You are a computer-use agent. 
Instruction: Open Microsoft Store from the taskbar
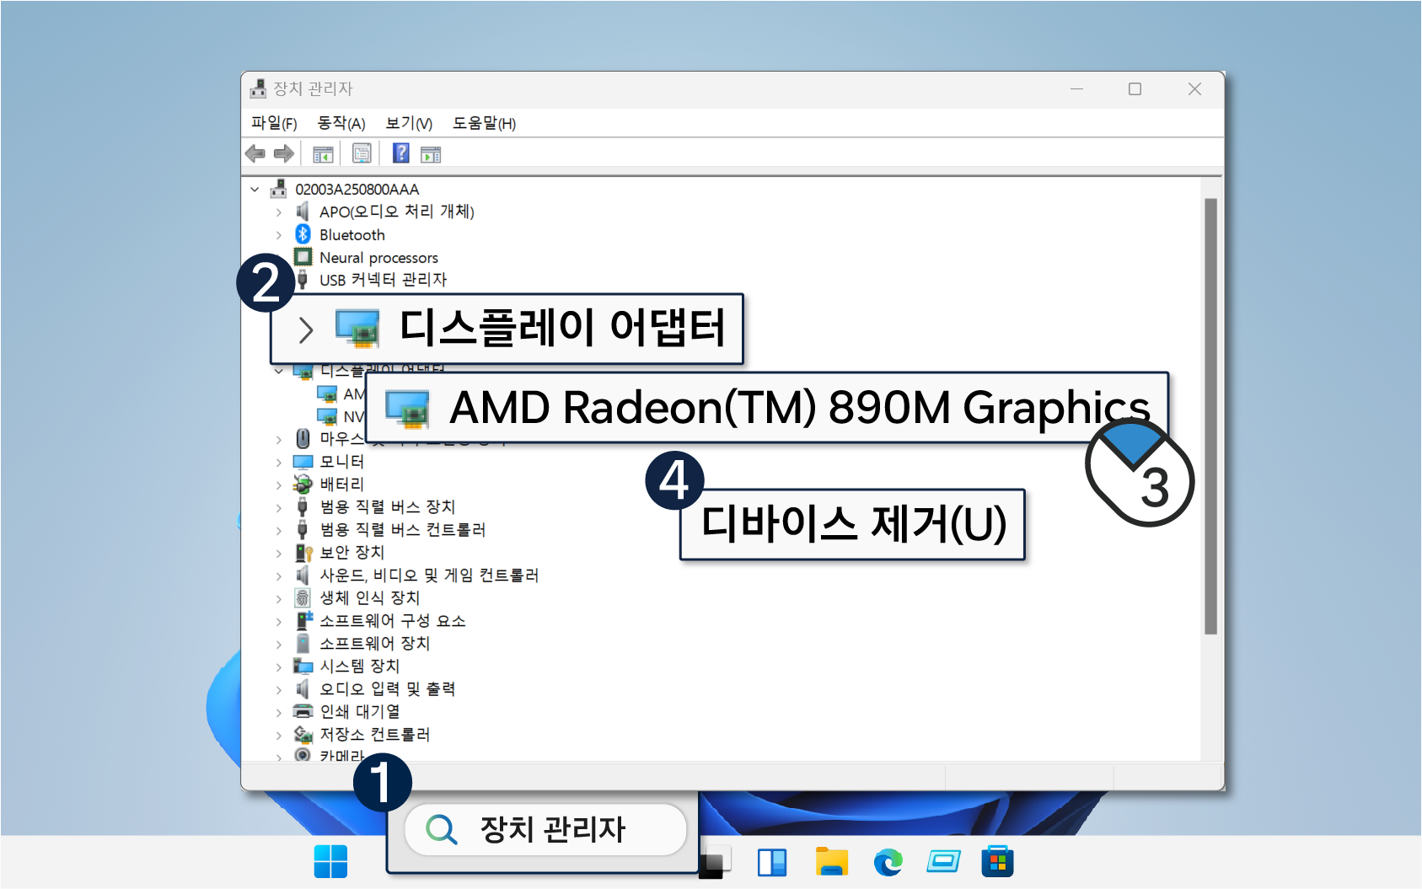click(x=997, y=862)
